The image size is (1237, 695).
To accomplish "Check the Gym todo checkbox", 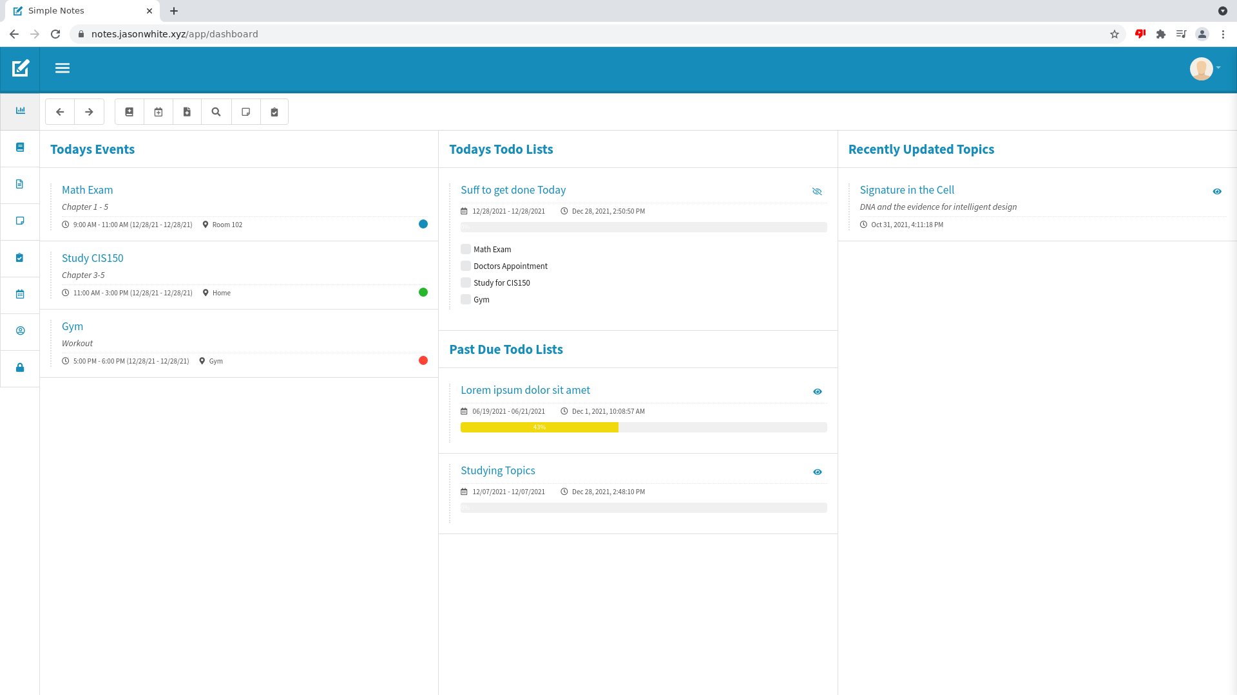I will point(466,299).
